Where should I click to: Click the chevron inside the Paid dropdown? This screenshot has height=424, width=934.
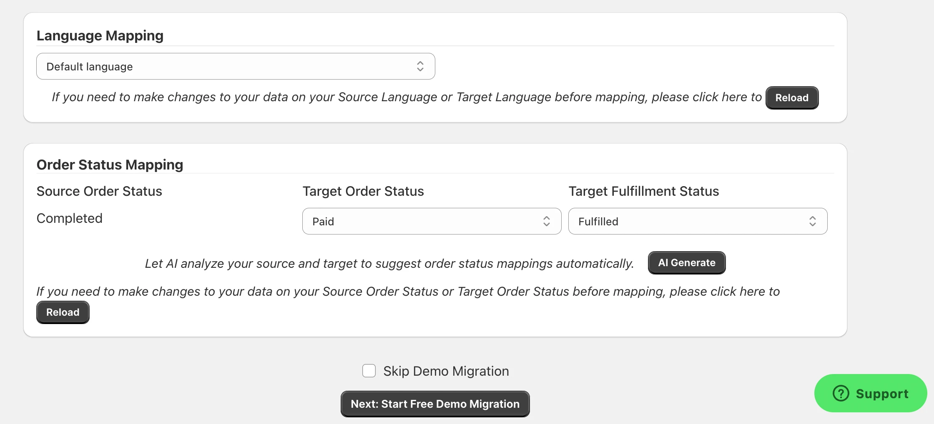point(547,221)
